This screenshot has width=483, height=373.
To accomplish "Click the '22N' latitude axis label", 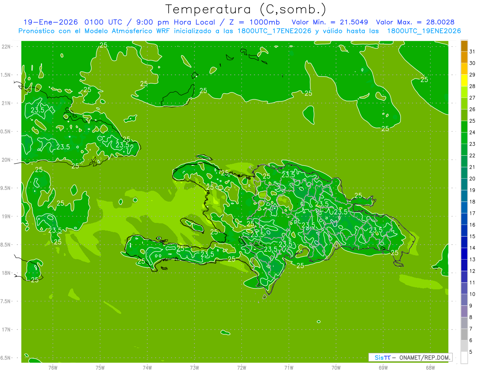I will 6,46.
